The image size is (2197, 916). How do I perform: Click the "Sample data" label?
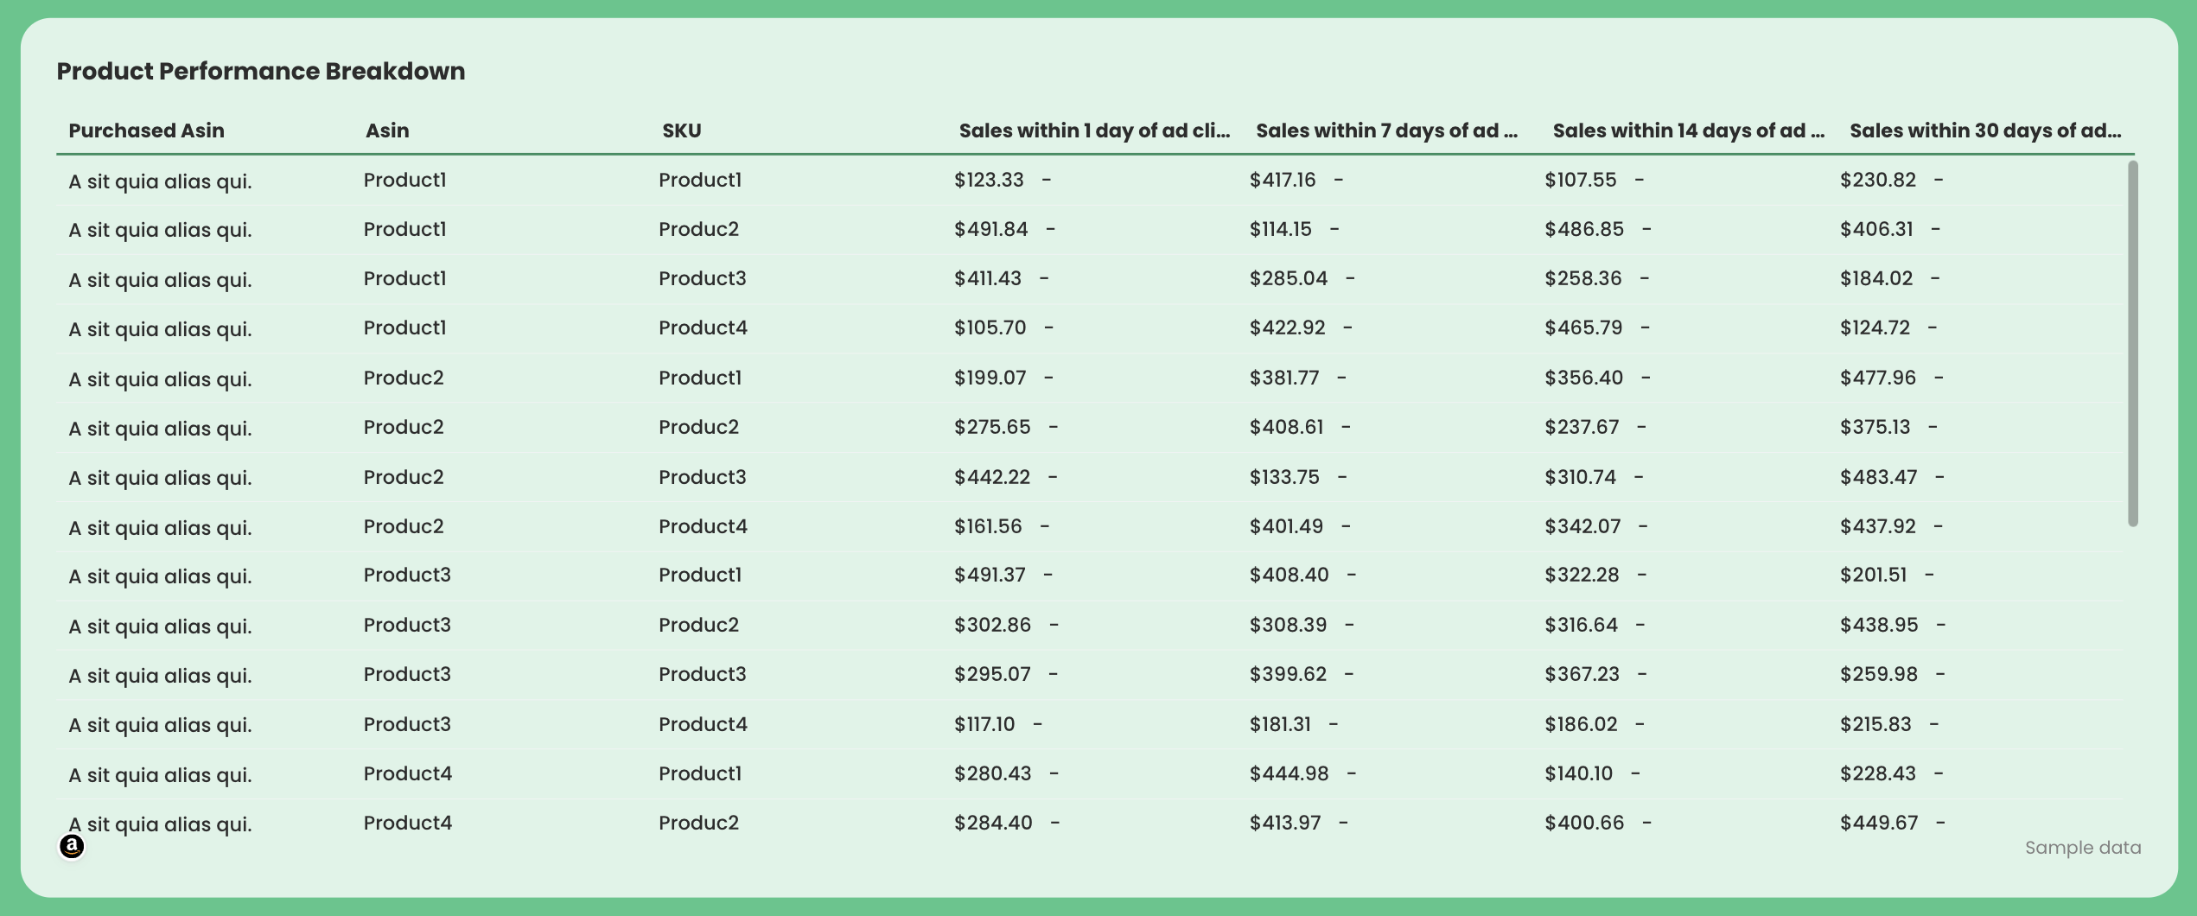(x=2083, y=848)
